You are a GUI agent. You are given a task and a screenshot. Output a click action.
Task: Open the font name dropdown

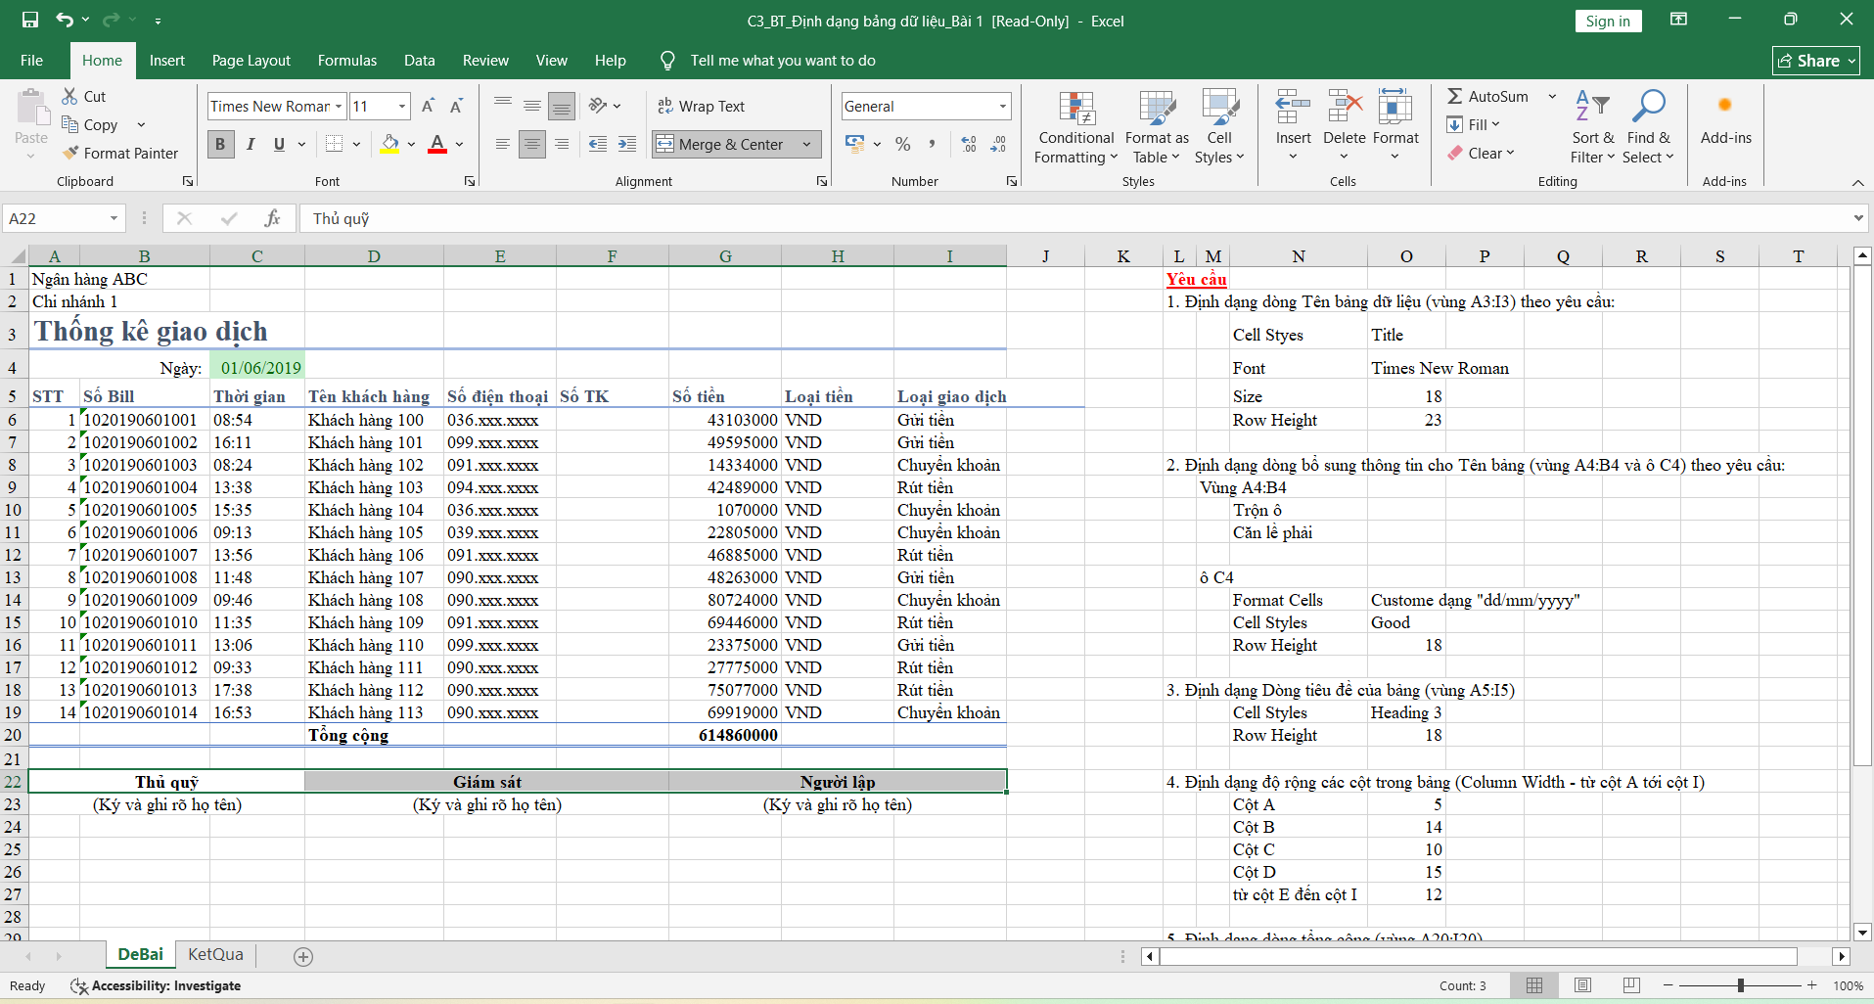tap(339, 106)
